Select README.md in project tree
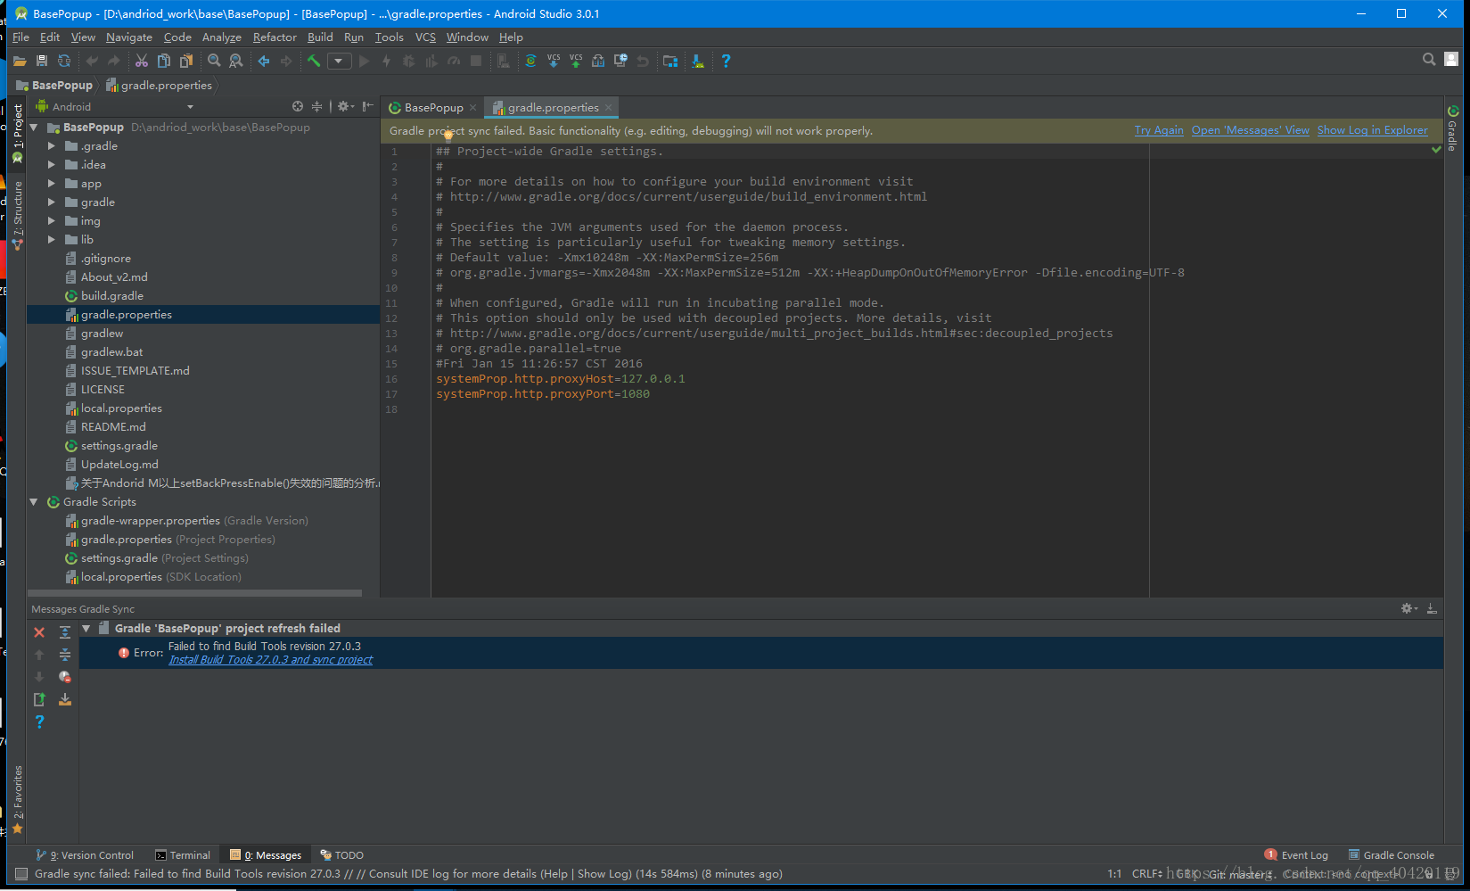This screenshot has width=1470, height=891. tap(113, 427)
